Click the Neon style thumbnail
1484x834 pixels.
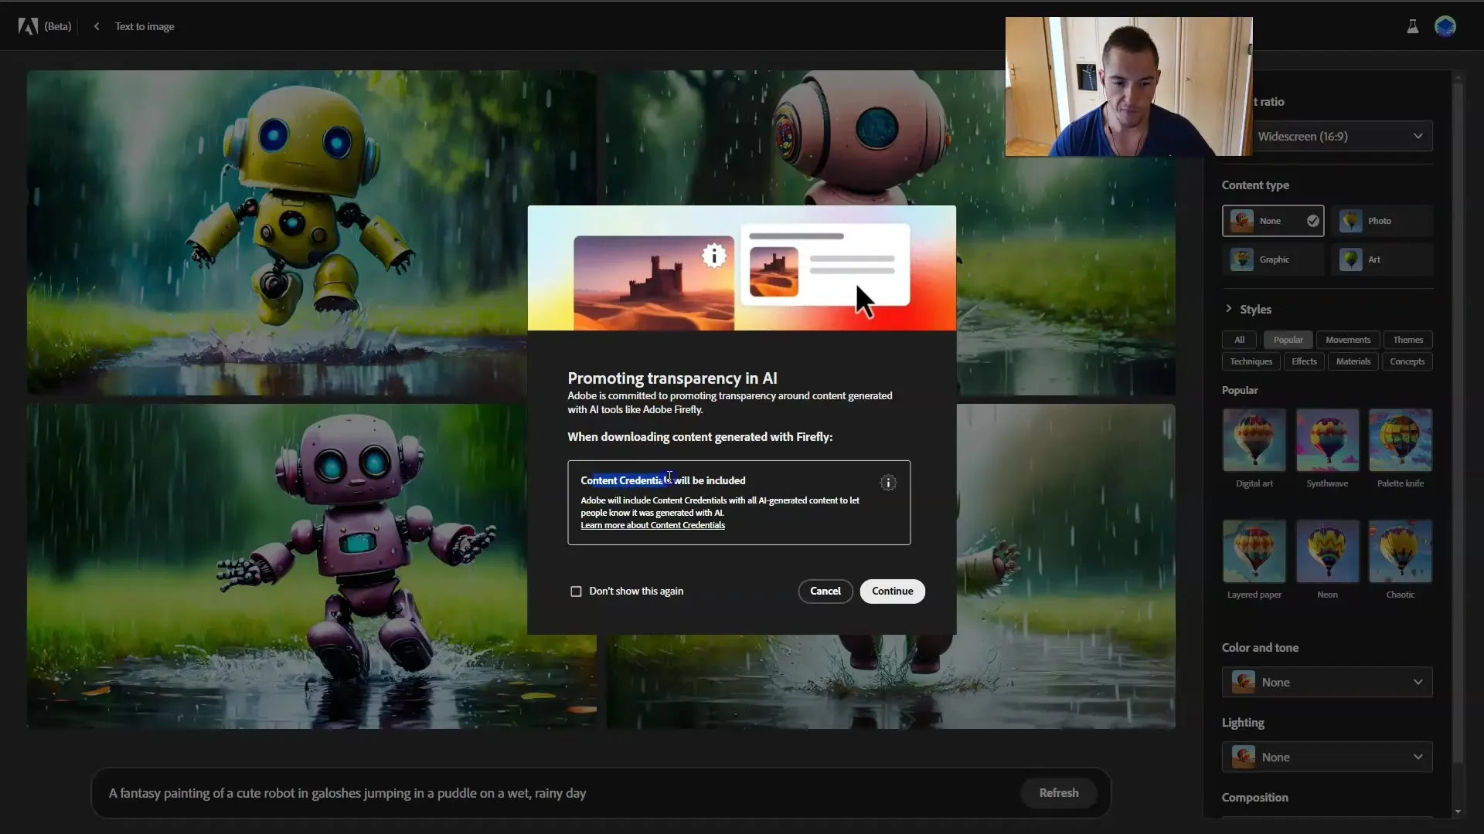pyautogui.click(x=1327, y=551)
